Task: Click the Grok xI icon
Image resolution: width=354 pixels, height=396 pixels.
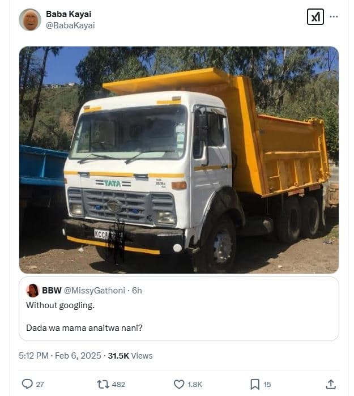Action: coord(315,17)
